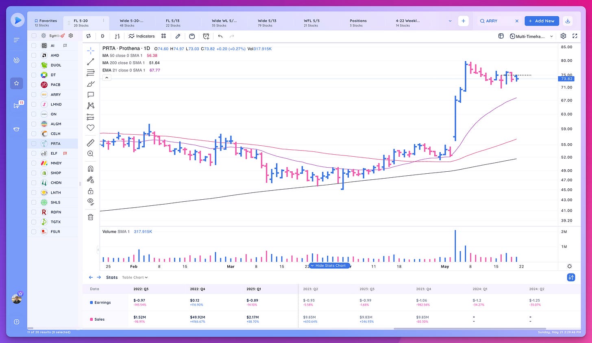Image resolution: width=592 pixels, height=343 pixels.
Task: Select the ruler measure tool
Action: point(91,142)
